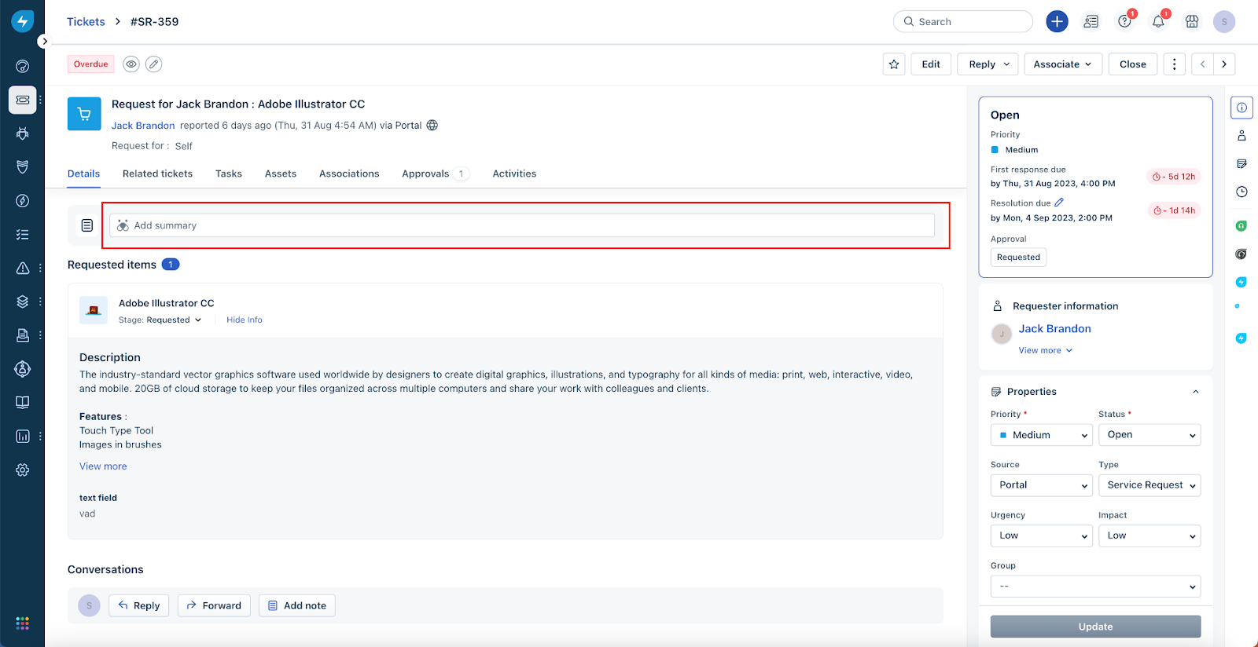1258x647 pixels.
Task: Open the more options three-dot menu
Action: pyautogui.click(x=1174, y=64)
